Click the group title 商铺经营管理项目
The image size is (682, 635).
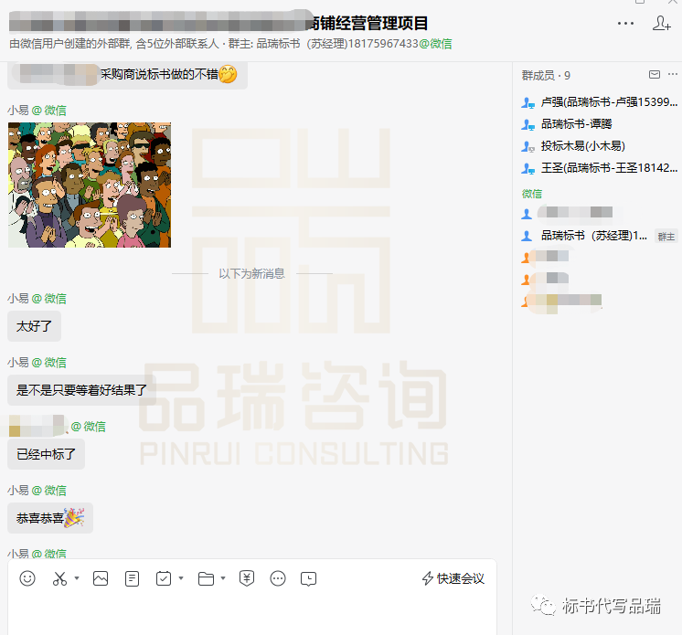coord(368,23)
